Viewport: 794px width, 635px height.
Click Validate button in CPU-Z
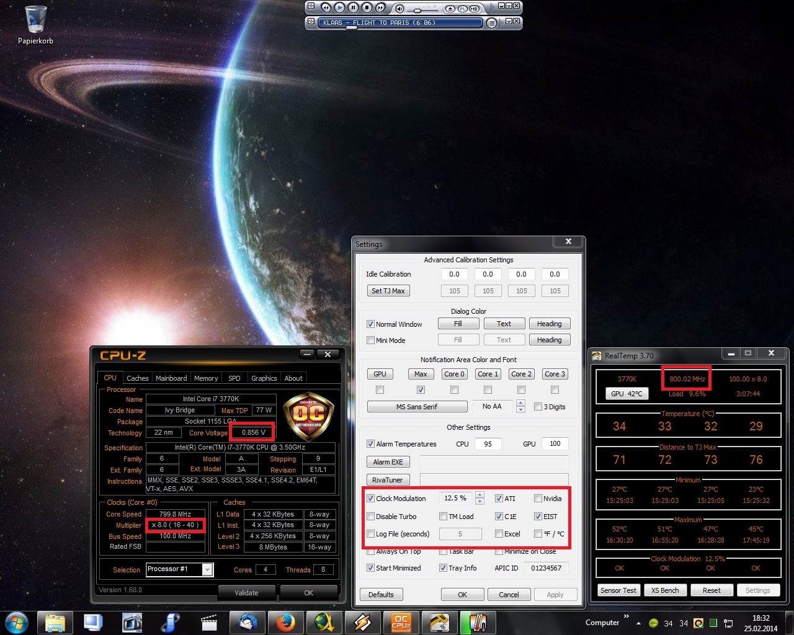point(246,593)
